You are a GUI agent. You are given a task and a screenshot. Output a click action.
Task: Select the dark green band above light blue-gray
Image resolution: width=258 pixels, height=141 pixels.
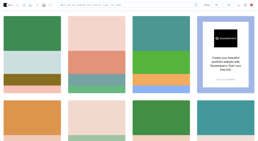pos(32,33)
